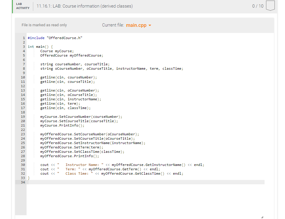Screen dimensions: 285x219
Task: Click the bookmark icon next to the score
Action: click(x=270, y=6)
